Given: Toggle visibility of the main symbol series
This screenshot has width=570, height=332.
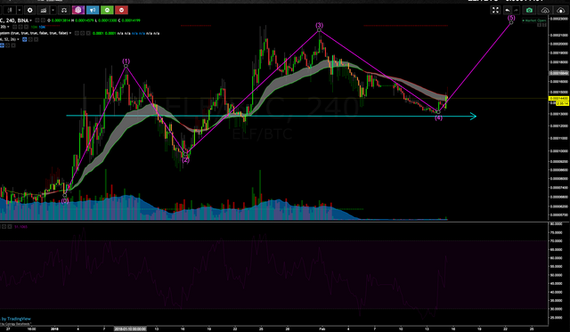Looking at the screenshot, I should point(37,20).
